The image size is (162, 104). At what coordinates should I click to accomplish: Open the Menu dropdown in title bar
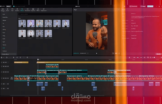coord(9,6)
